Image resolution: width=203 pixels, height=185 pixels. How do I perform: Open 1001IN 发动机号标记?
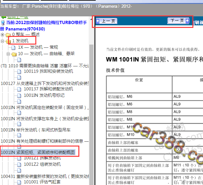click(44, 95)
